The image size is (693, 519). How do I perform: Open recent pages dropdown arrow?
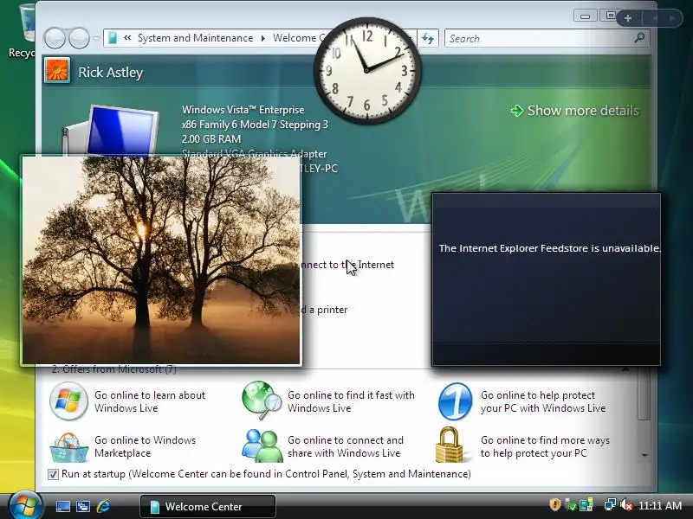point(97,38)
